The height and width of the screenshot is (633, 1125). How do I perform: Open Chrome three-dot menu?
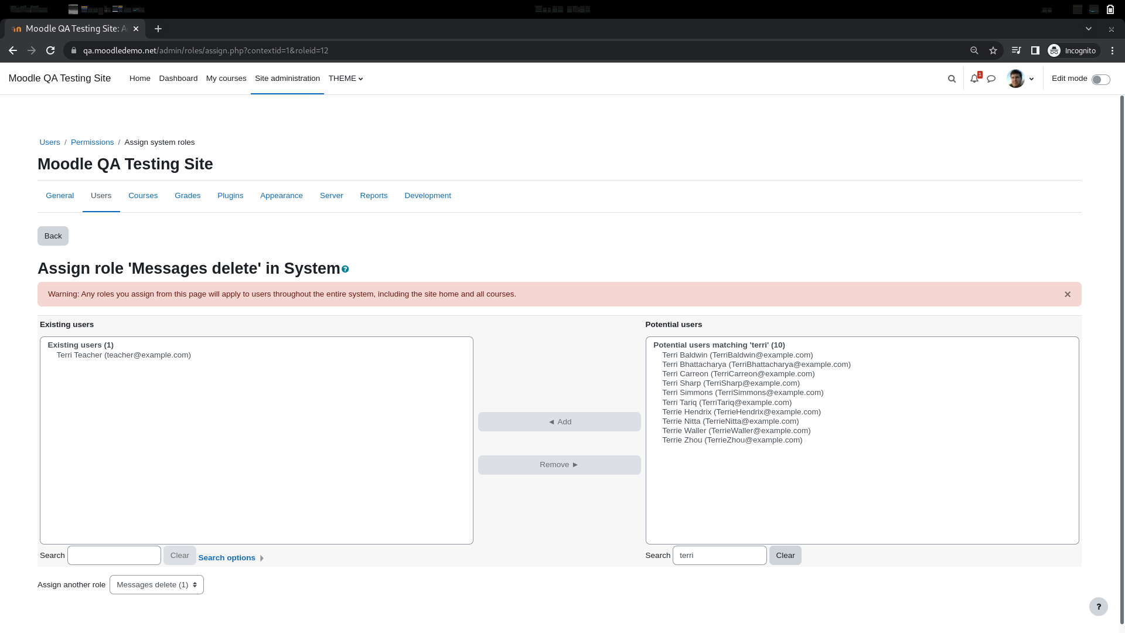tap(1113, 50)
